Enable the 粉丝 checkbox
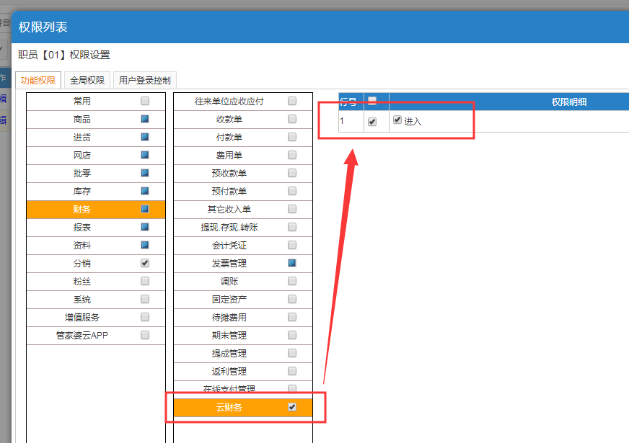The image size is (629, 443). click(x=145, y=281)
